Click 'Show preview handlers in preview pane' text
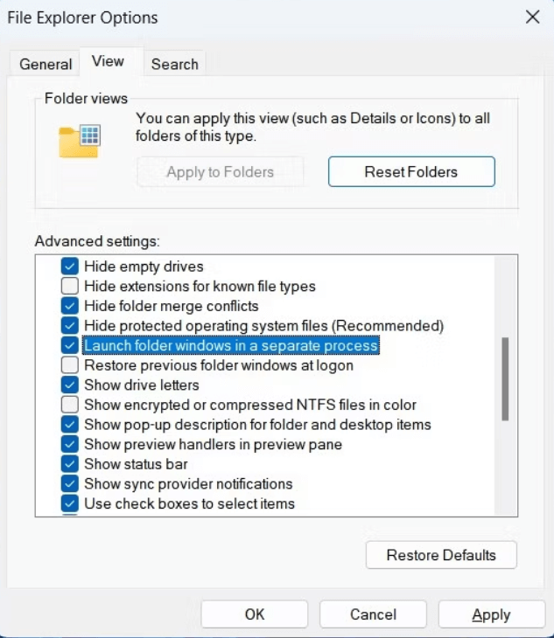 click(x=213, y=444)
